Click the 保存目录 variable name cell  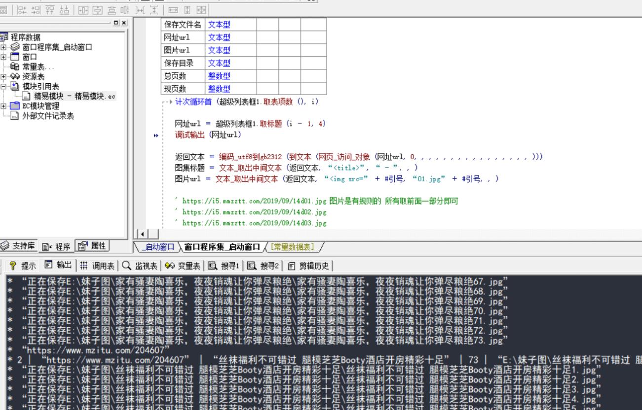point(183,63)
